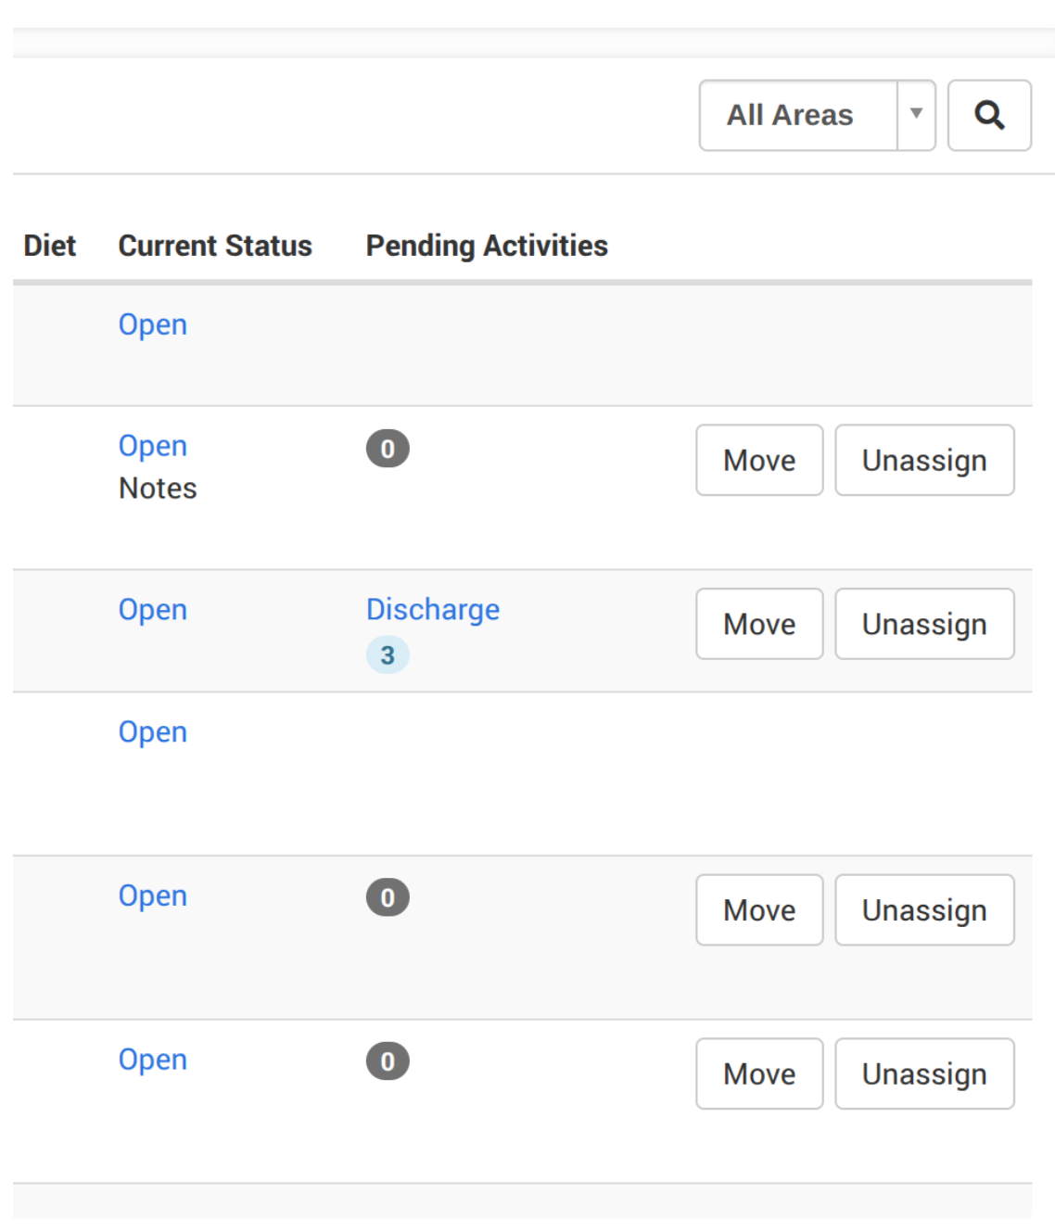This screenshot has height=1232, width=1055.
Task: Click the 0 badge in the last row
Action: tap(388, 1061)
